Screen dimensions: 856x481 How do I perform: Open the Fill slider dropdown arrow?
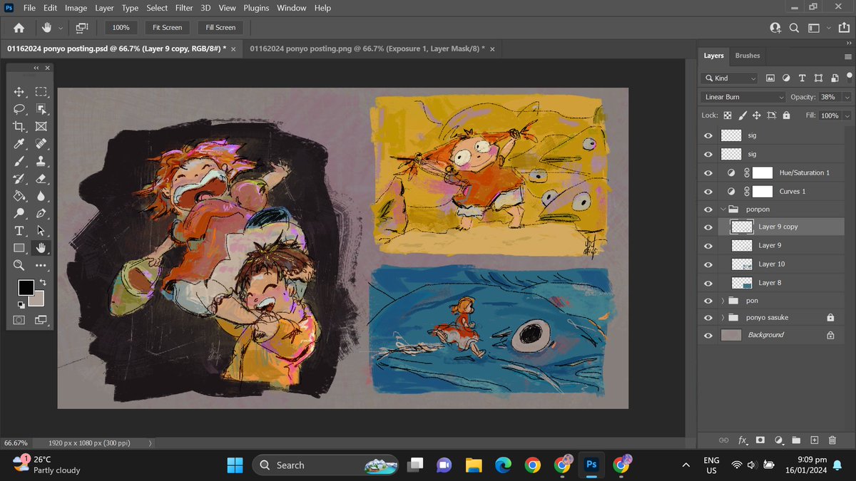coord(847,115)
